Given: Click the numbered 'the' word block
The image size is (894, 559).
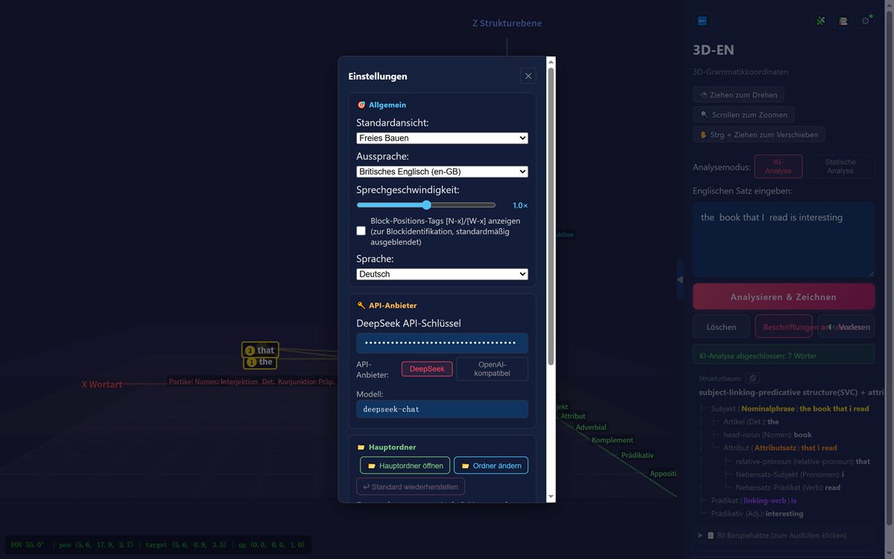Looking at the screenshot, I should tap(260, 362).
